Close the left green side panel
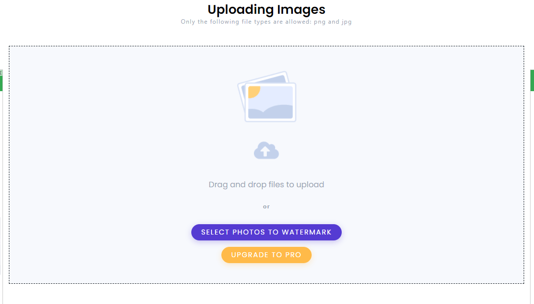The image size is (534, 304). (x=1, y=73)
